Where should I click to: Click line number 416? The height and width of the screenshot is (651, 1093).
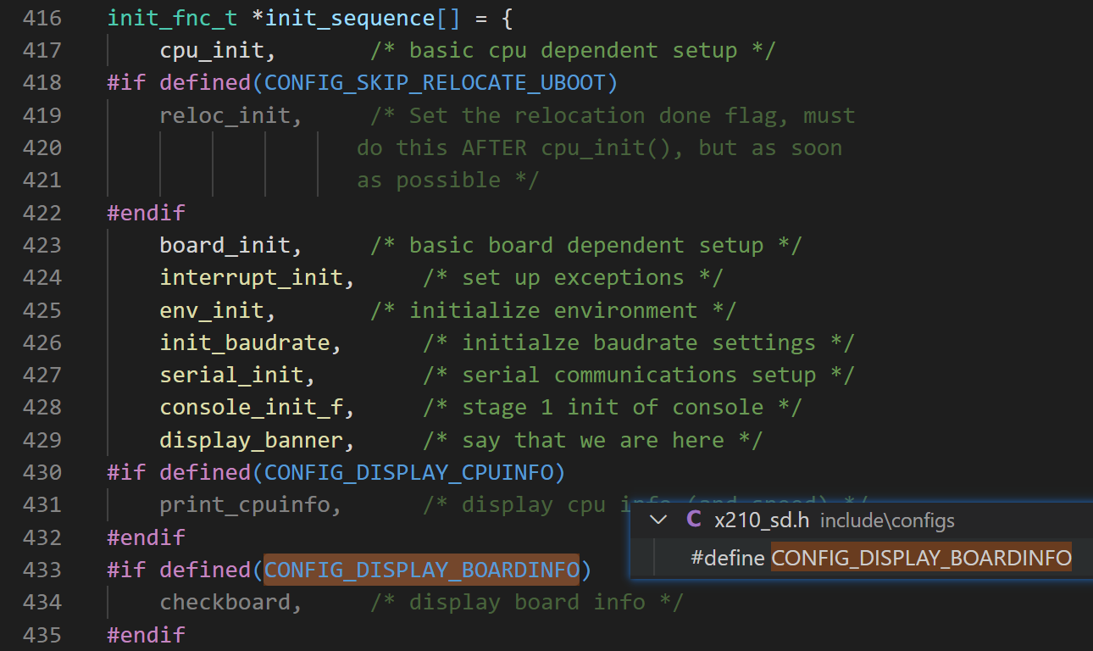click(42, 18)
